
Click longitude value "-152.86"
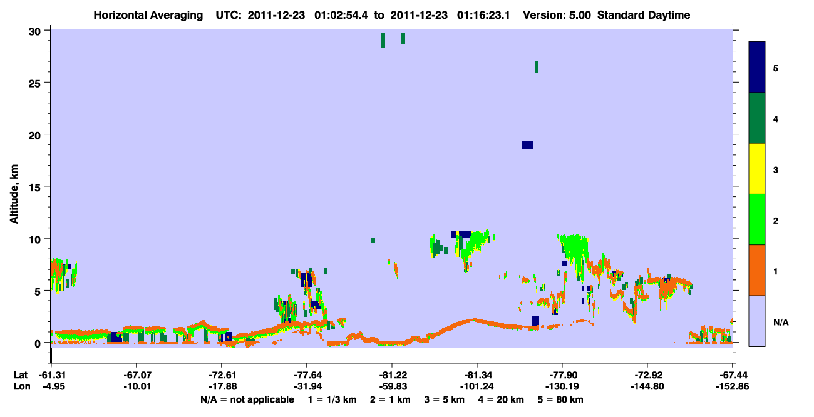pos(732,386)
